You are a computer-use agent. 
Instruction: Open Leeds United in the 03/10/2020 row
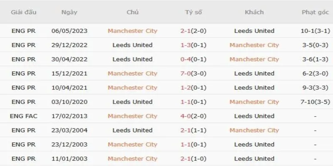[132, 102]
